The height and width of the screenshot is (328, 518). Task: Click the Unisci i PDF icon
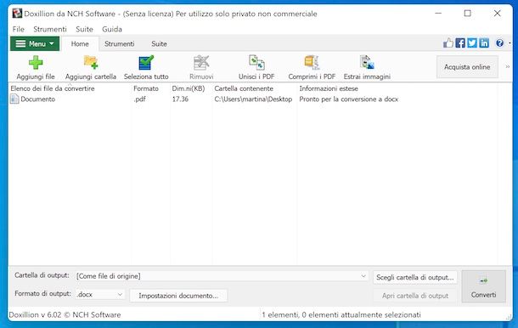click(256, 63)
